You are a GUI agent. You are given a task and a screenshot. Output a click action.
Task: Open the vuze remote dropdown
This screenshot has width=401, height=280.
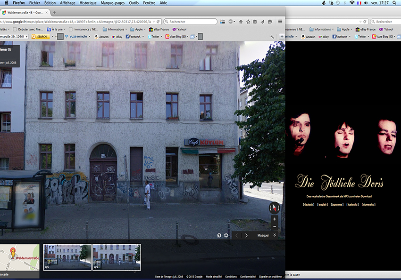(89, 36)
